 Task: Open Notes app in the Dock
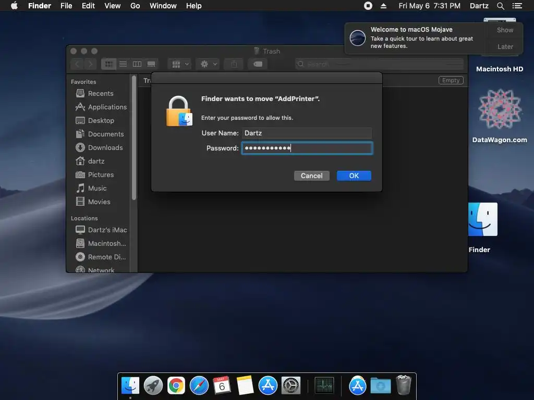coord(245,385)
